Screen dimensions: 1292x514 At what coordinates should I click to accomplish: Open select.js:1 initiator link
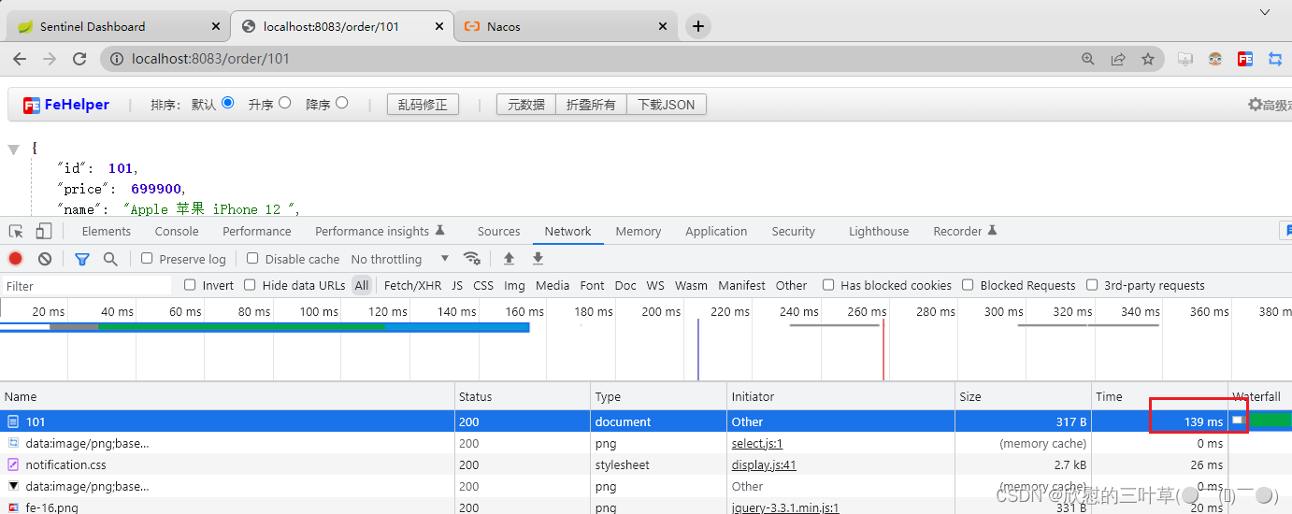(x=757, y=443)
